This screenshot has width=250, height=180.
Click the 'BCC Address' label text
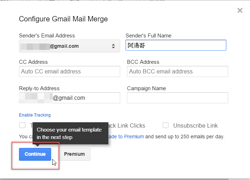click(x=143, y=62)
